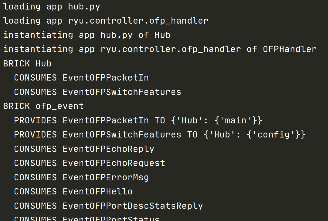Click 'CONSUMES EventOFPPortDescStatsReply' line

click(109, 206)
